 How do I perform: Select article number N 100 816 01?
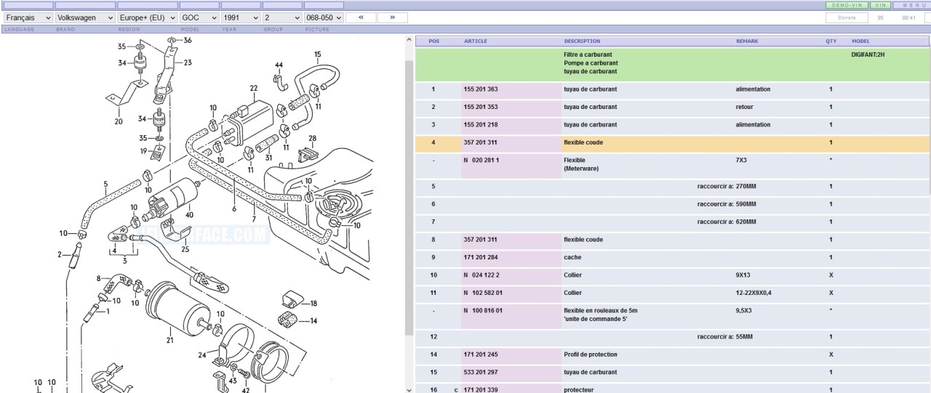[x=483, y=310]
